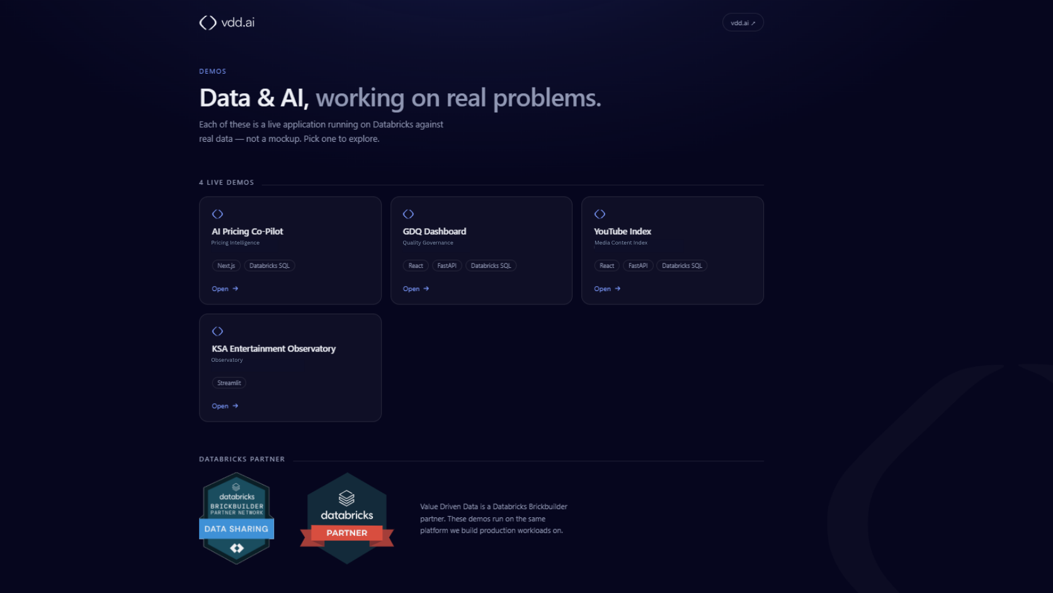This screenshot has height=593, width=1053.
Task: Click the Value Driven Data partner description
Action: tap(494, 518)
